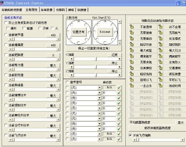Click the lock icon next to 最大威望

(132, 50)
